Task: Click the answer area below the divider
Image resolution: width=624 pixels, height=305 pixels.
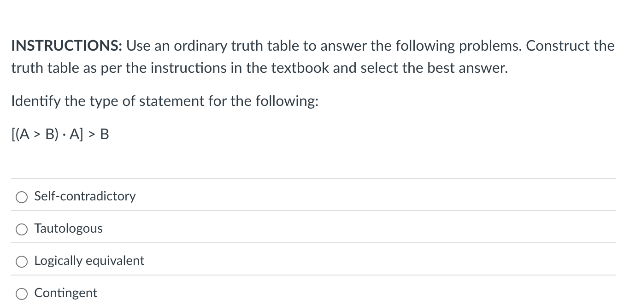Action: (312, 244)
